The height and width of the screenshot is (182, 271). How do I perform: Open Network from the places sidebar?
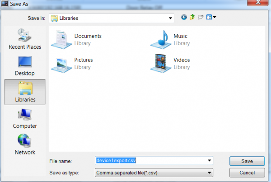pos(25,145)
